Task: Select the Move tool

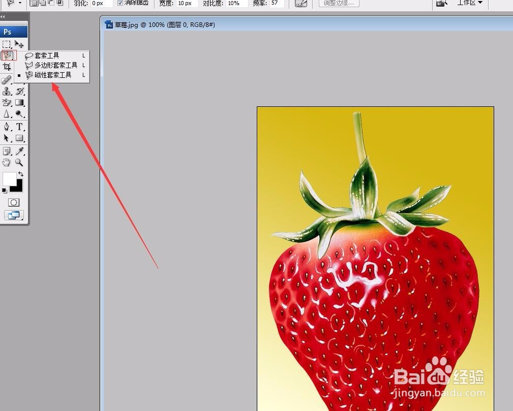Action: point(19,44)
